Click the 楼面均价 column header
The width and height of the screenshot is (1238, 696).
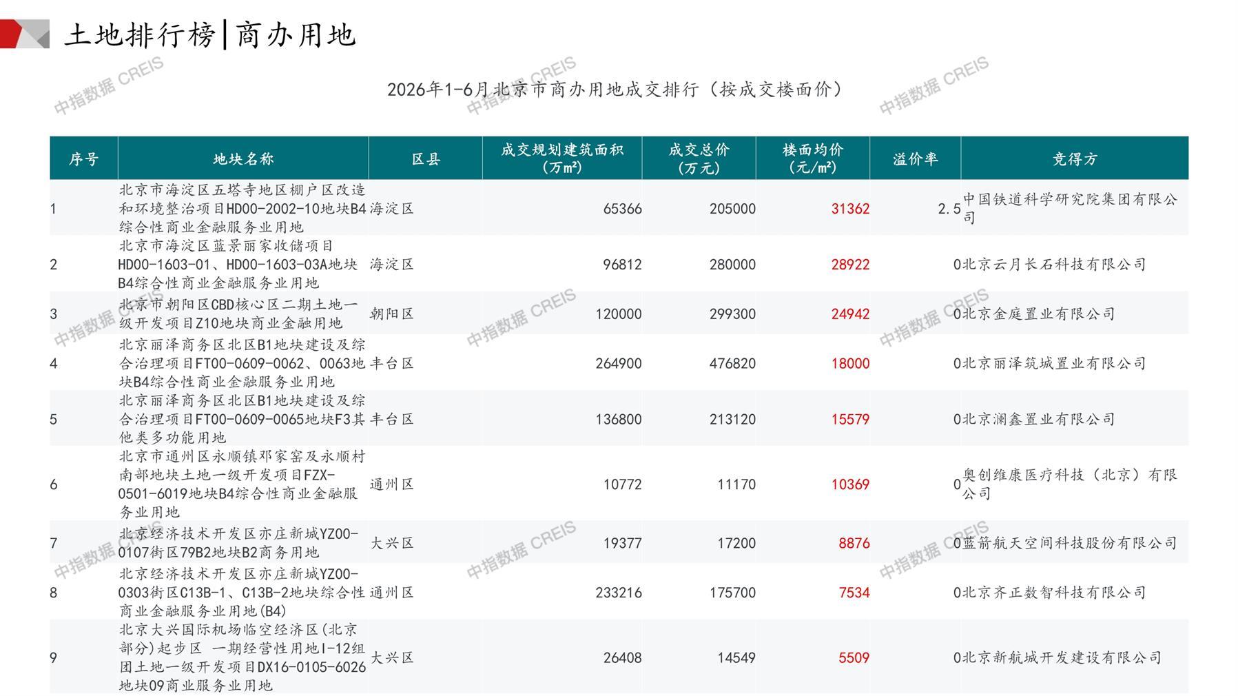click(813, 158)
